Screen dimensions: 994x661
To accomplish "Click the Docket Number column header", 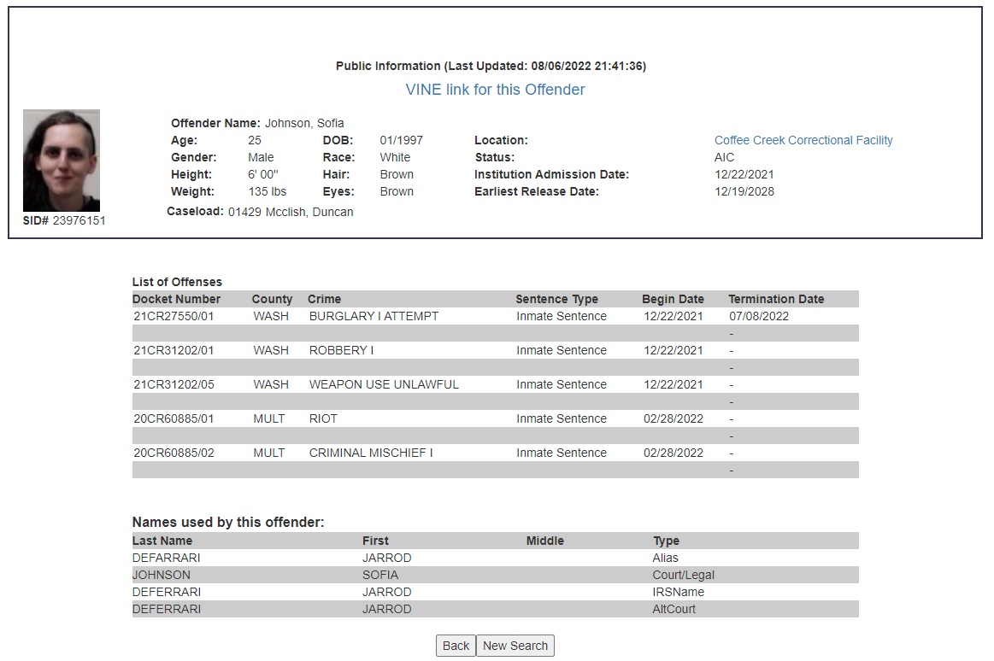I will click(x=176, y=299).
